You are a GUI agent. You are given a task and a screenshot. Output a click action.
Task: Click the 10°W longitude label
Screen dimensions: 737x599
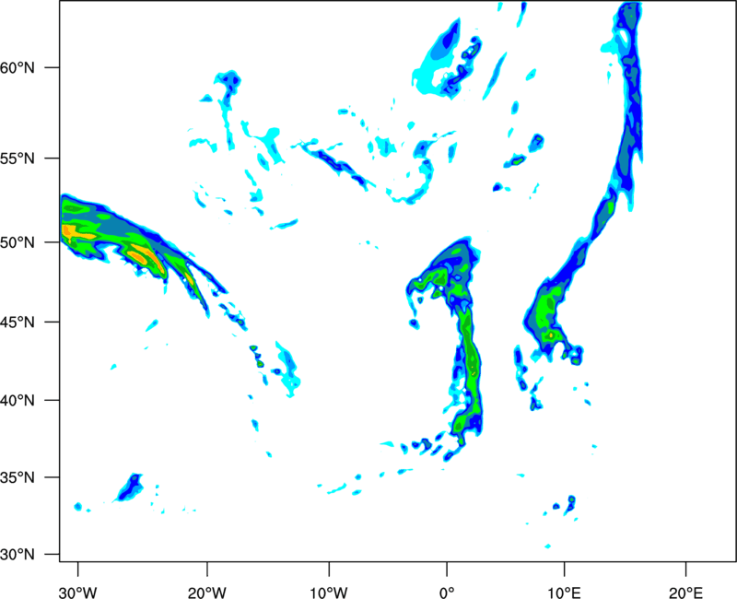click(x=329, y=593)
